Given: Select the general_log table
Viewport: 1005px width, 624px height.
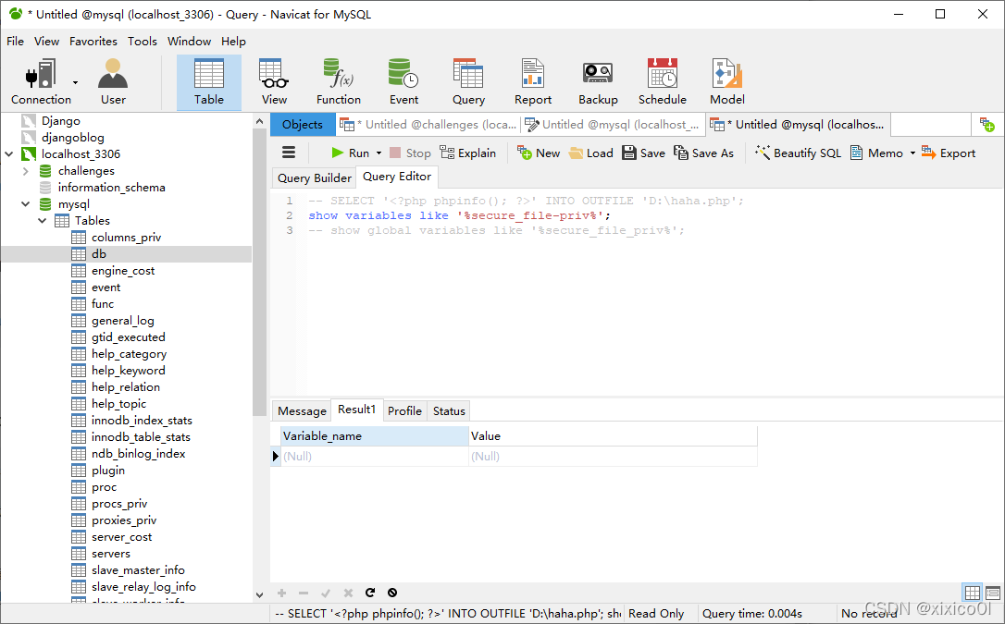Looking at the screenshot, I should click(122, 321).
